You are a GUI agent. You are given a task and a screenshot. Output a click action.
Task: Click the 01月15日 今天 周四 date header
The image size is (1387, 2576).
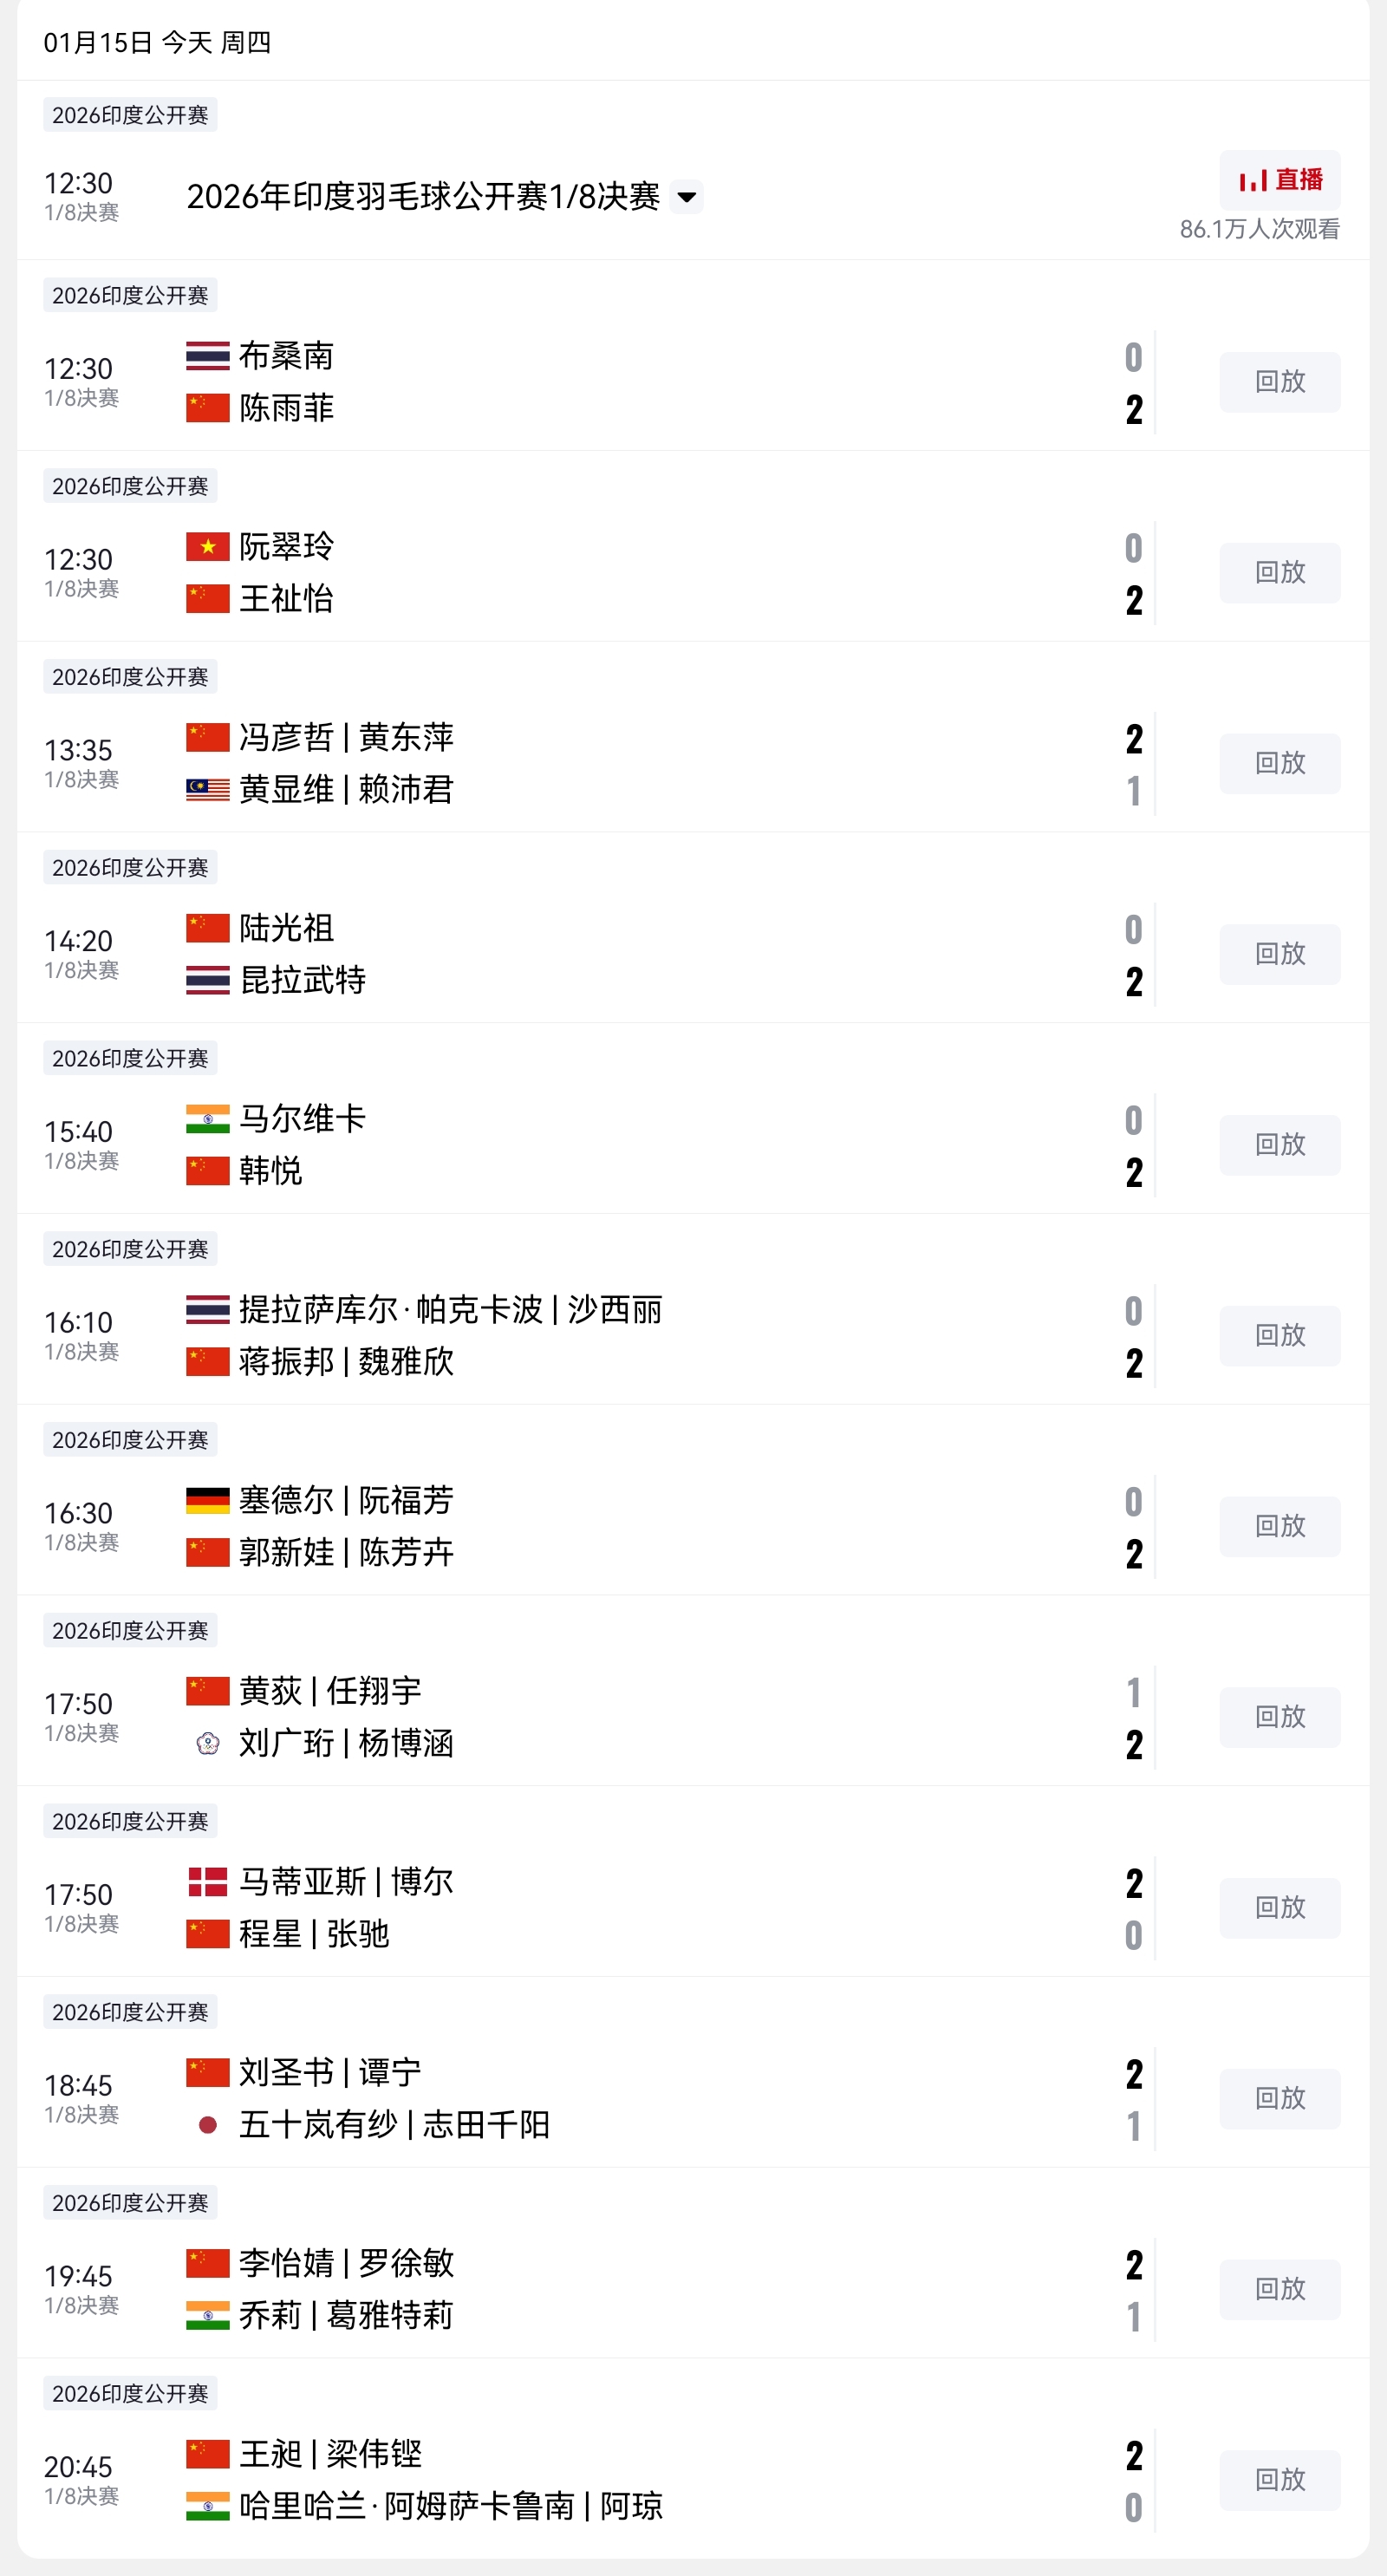pyautogui.click(x=157, y=42)
